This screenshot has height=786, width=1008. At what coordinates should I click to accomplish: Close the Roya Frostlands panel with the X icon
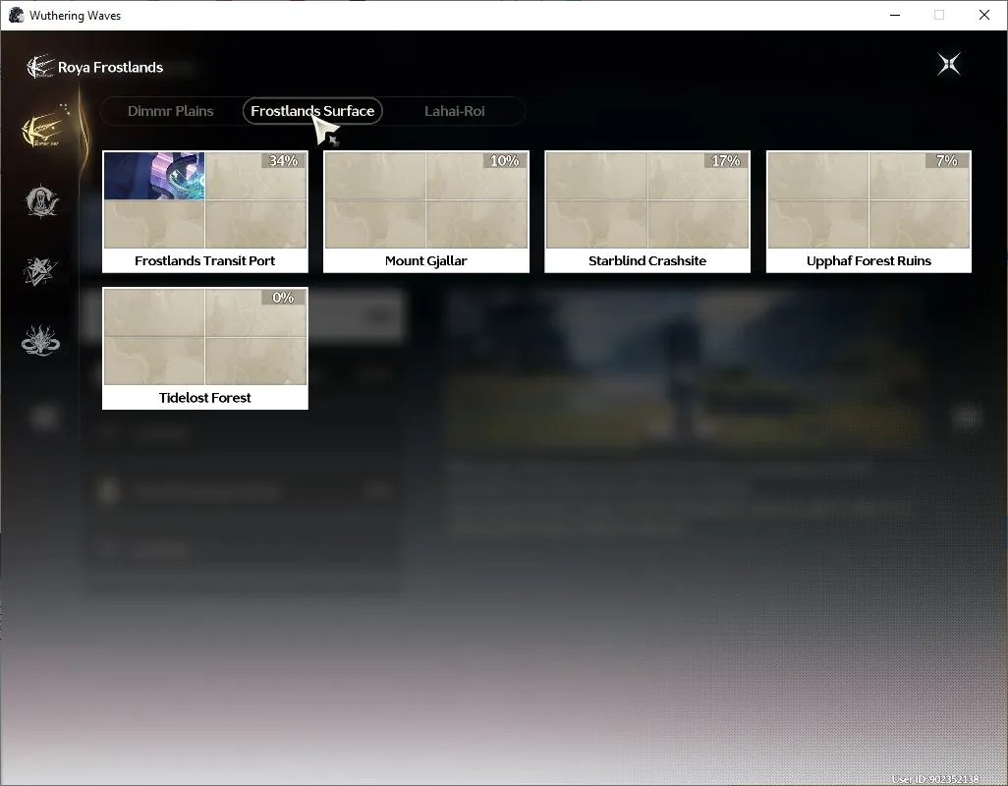(949, 64)
